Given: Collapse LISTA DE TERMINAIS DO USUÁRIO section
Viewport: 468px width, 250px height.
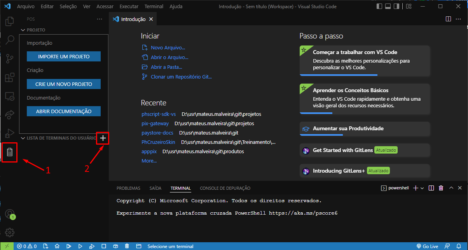Looking at the screenshot, I should click(x=23, y=138).
